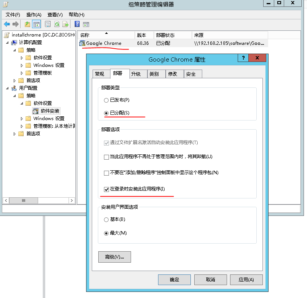Toggle the Show/Hide Console Tree icon

(x=37, y=24)
